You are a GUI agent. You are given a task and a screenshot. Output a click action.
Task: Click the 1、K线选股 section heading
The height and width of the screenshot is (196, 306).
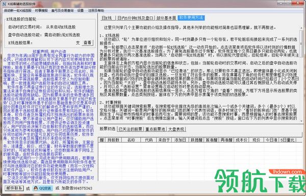coord(110,36)
